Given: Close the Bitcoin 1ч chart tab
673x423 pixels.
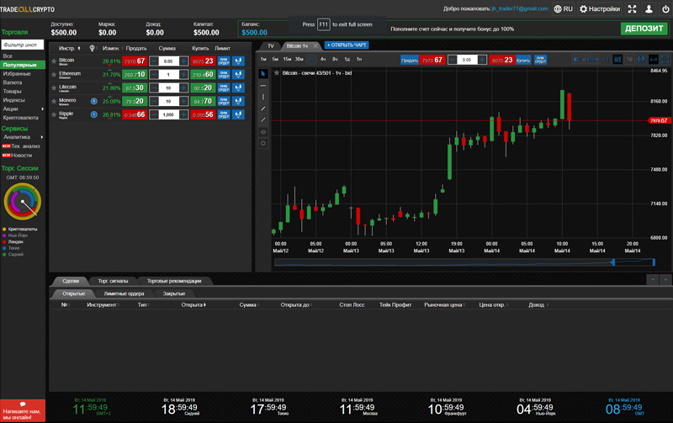Looking at the screenshot, I should tap(315, 45).
